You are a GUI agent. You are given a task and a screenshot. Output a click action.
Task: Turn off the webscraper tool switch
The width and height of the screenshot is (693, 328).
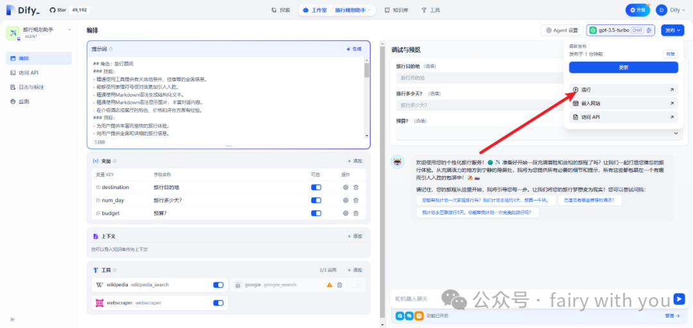(218, 303)
